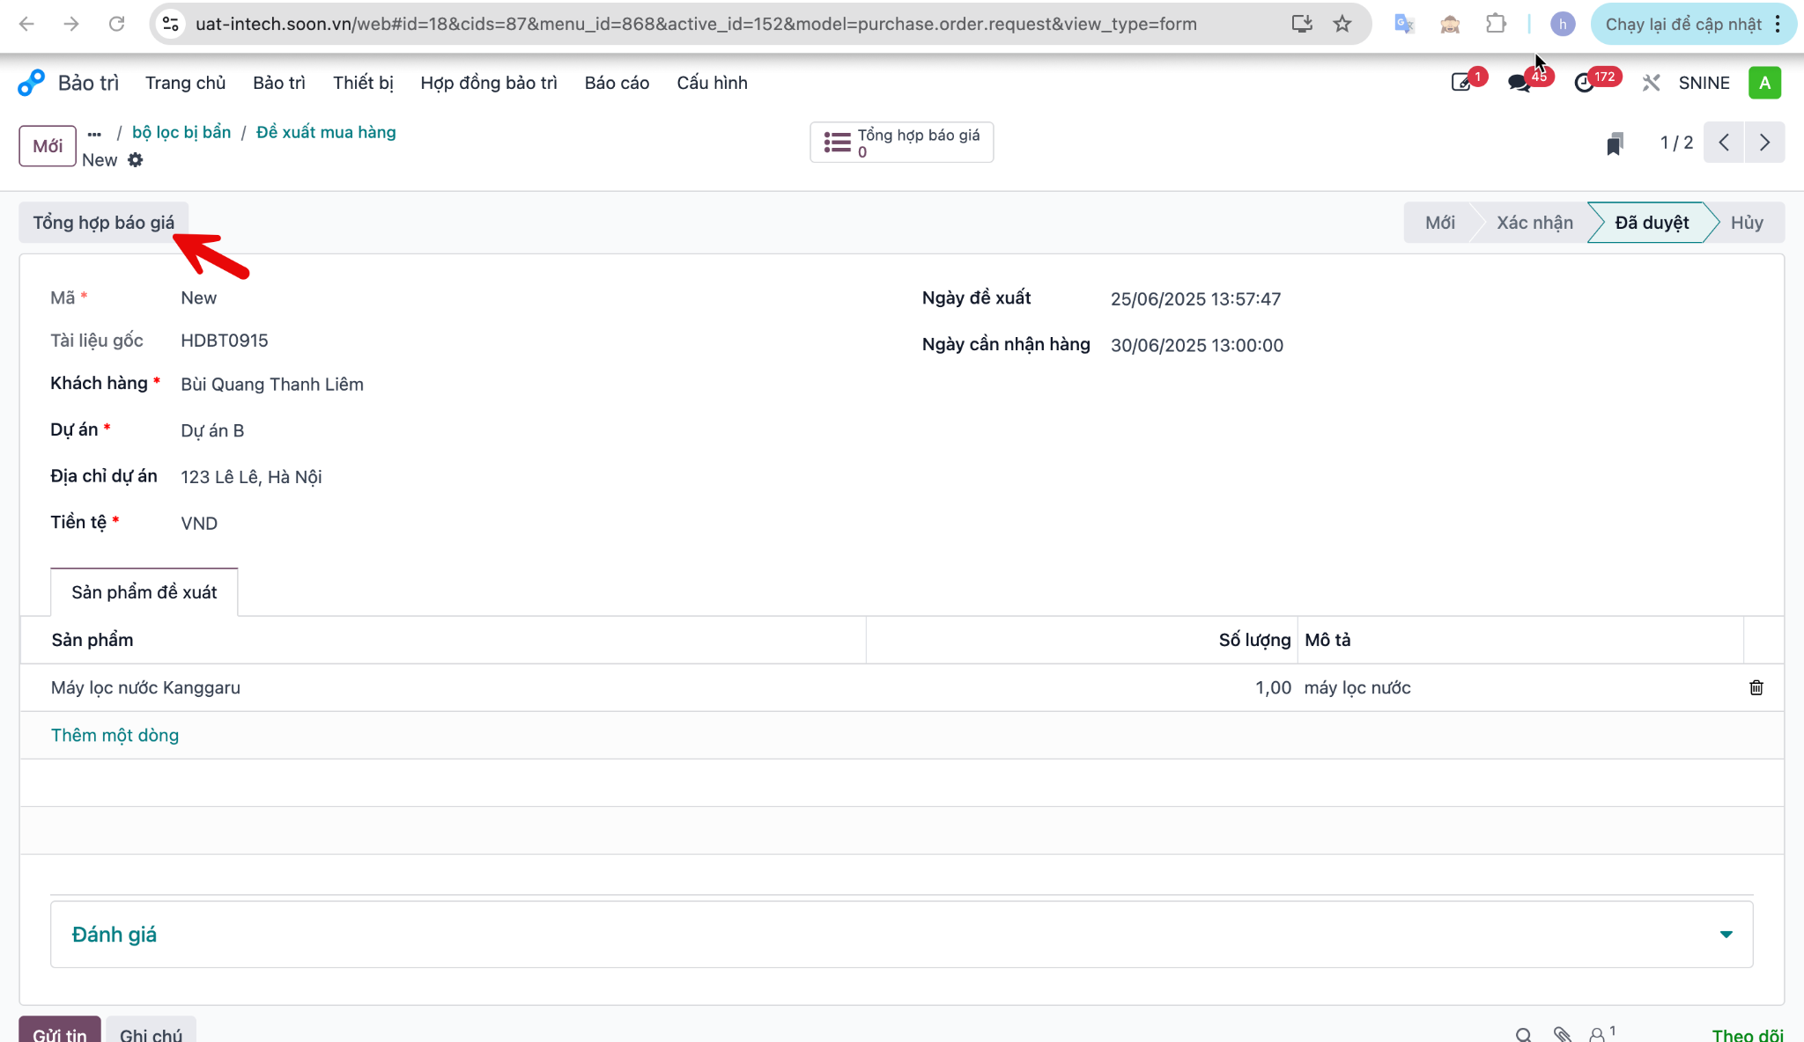Open the messages chat icon with badge 45
Image resolution: width=1804 pixels, height=1042 pixels.
[x=1519, y=83]
